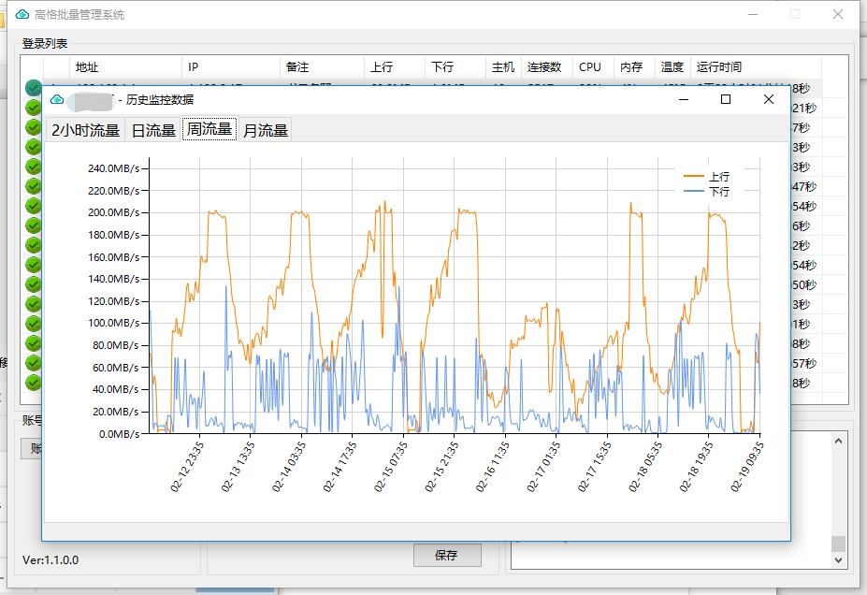Open the 日流量 tab
Viewport: 867px width, 595px height.
[x=153, y=130]
